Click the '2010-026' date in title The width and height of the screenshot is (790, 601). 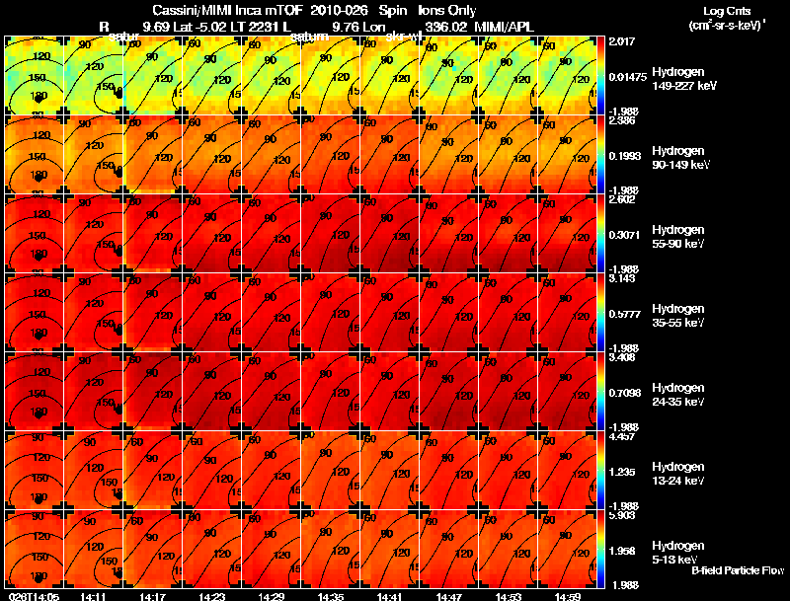[x=340, y=11]
